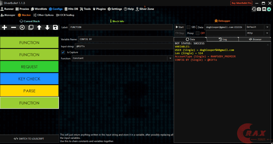Click the duplicate block icon

pos(31,28)
